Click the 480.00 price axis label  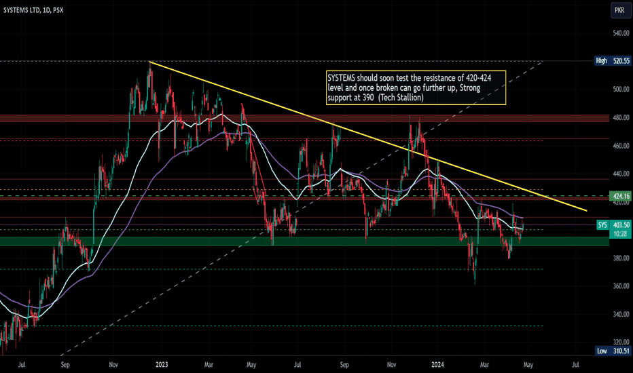621,118
